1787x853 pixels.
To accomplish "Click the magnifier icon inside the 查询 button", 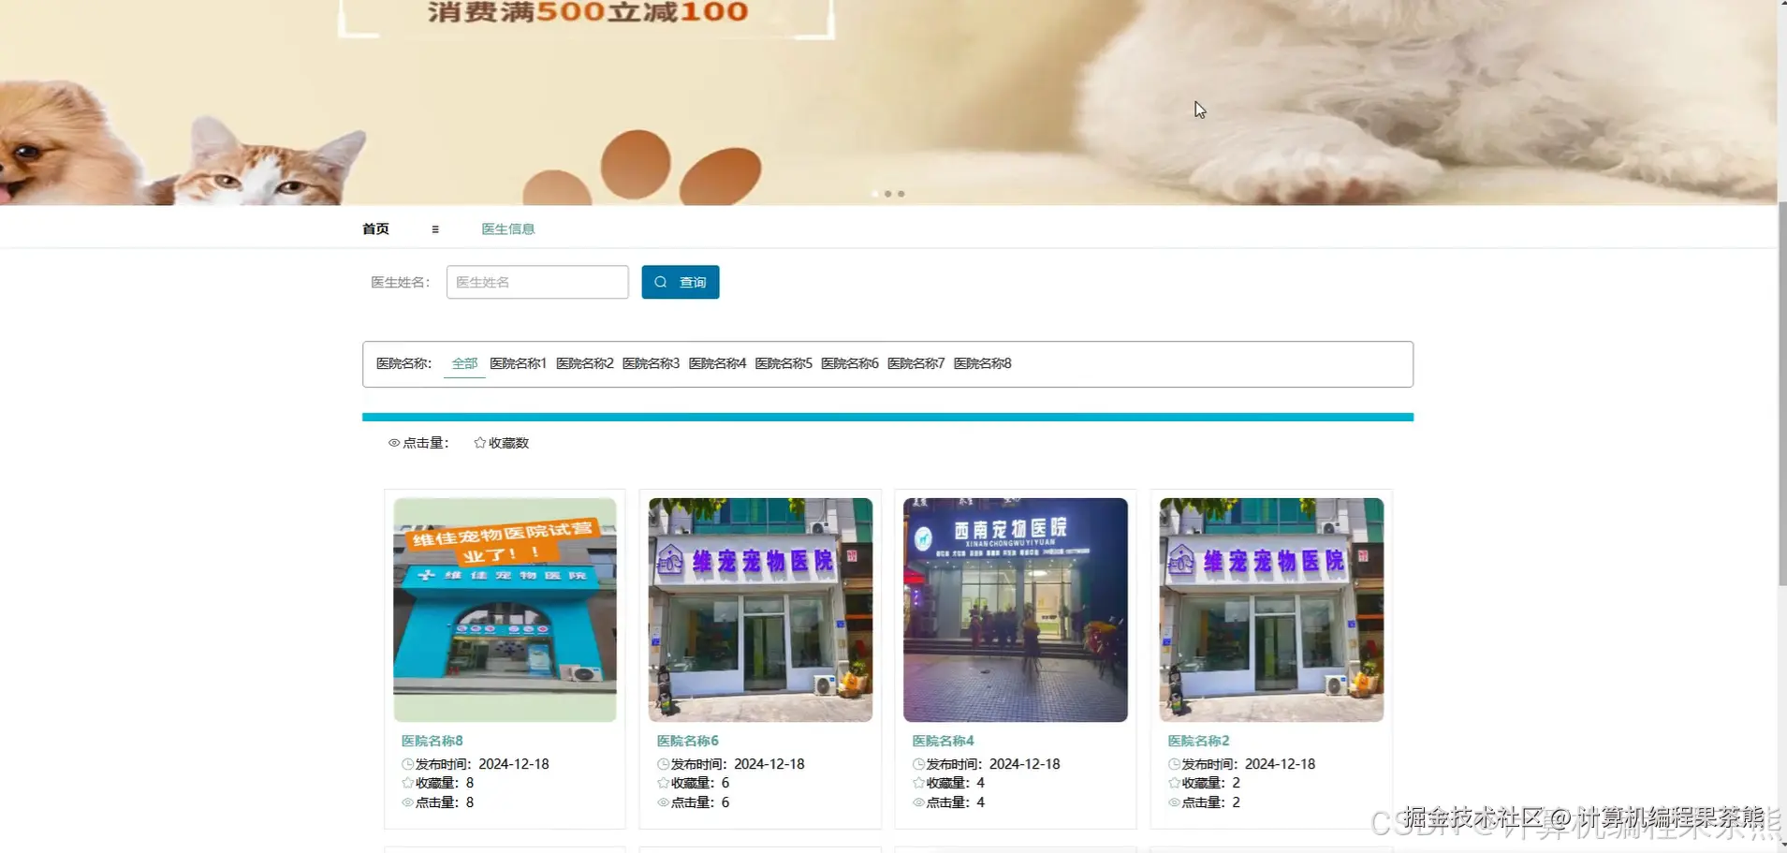I will point(661,282).
